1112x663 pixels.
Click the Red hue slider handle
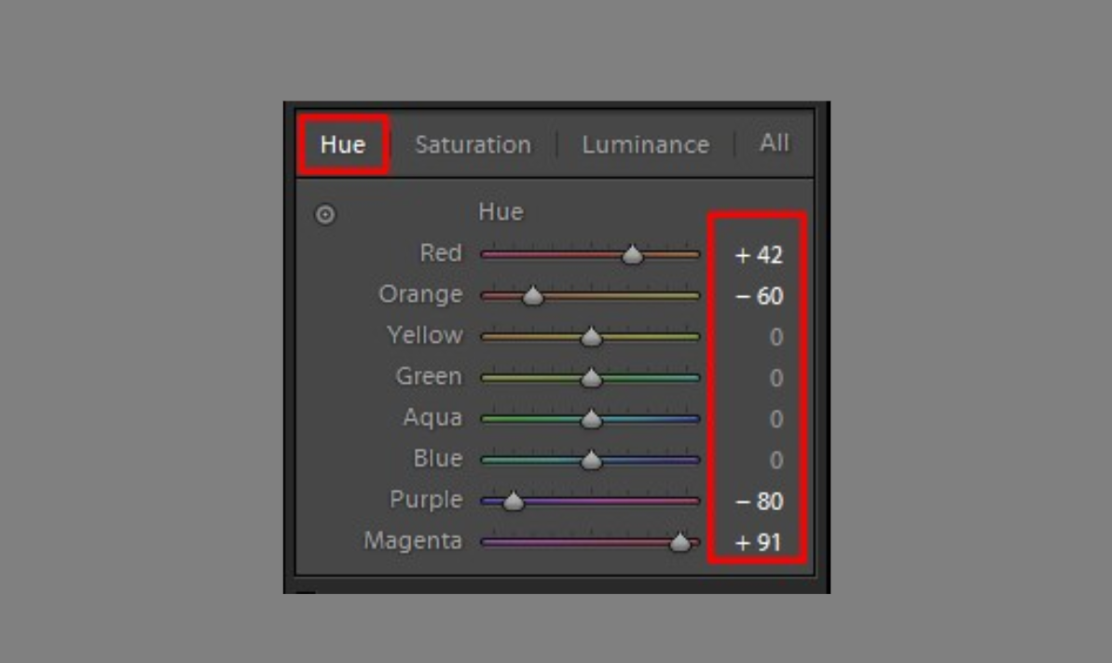[x=633, y=255]
